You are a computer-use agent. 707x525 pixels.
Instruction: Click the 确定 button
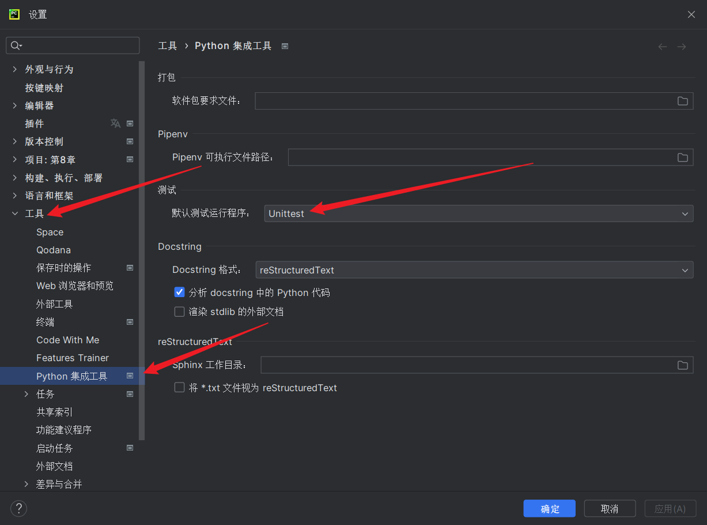coord(549,508)
